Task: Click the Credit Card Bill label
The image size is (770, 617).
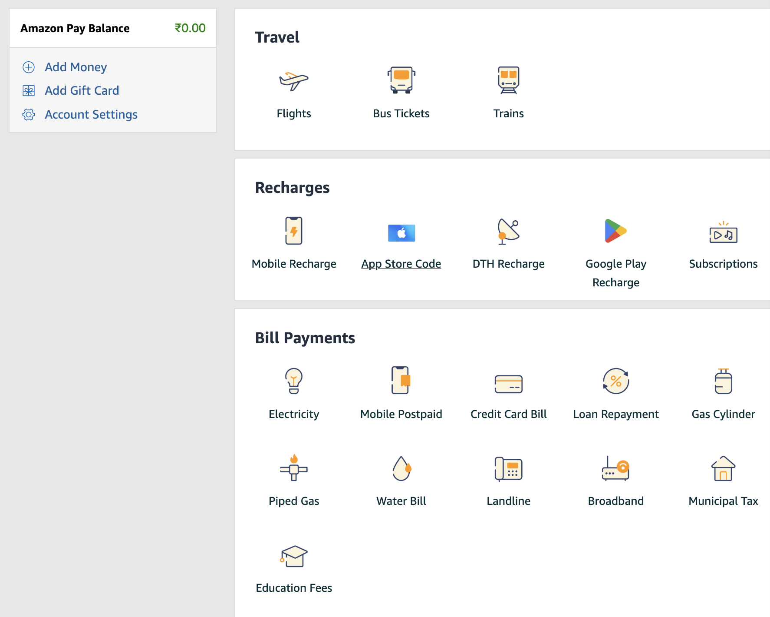Action: pos(508,414)
